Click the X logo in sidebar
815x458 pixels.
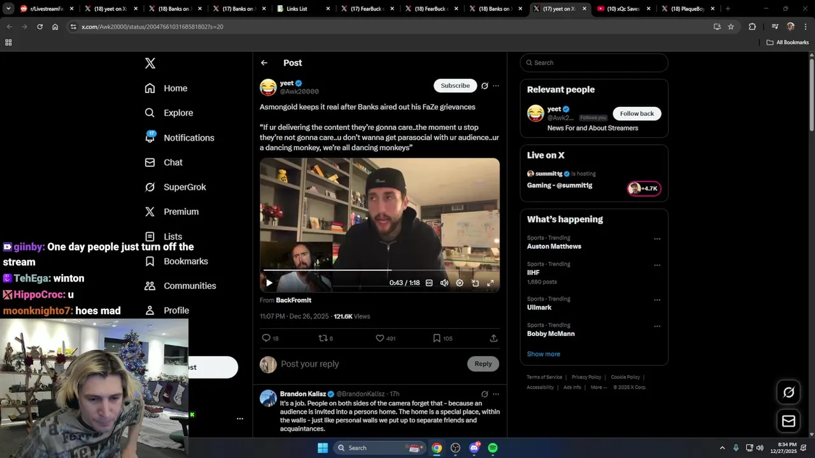(x=150, y=63)
